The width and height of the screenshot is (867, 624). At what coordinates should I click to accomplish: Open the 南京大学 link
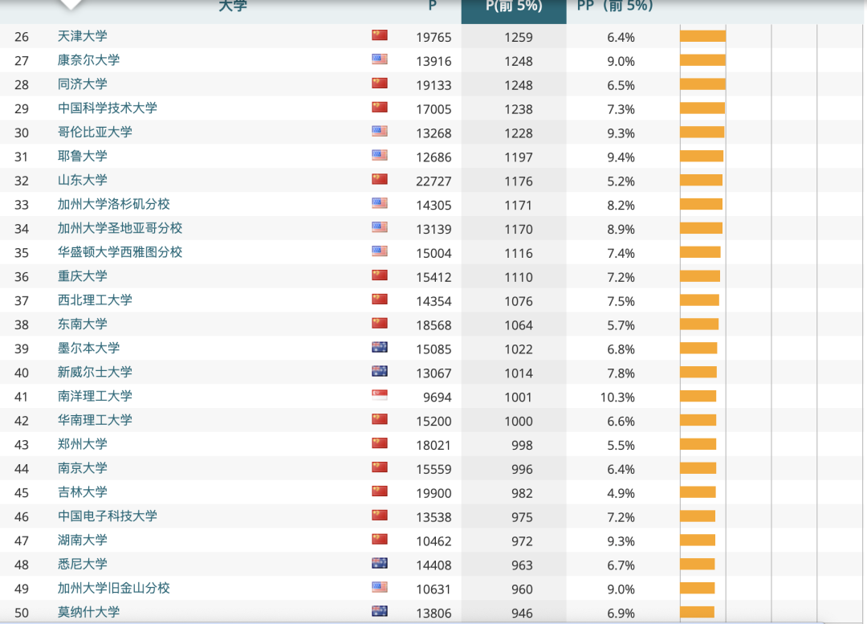(x=83, y=468)
